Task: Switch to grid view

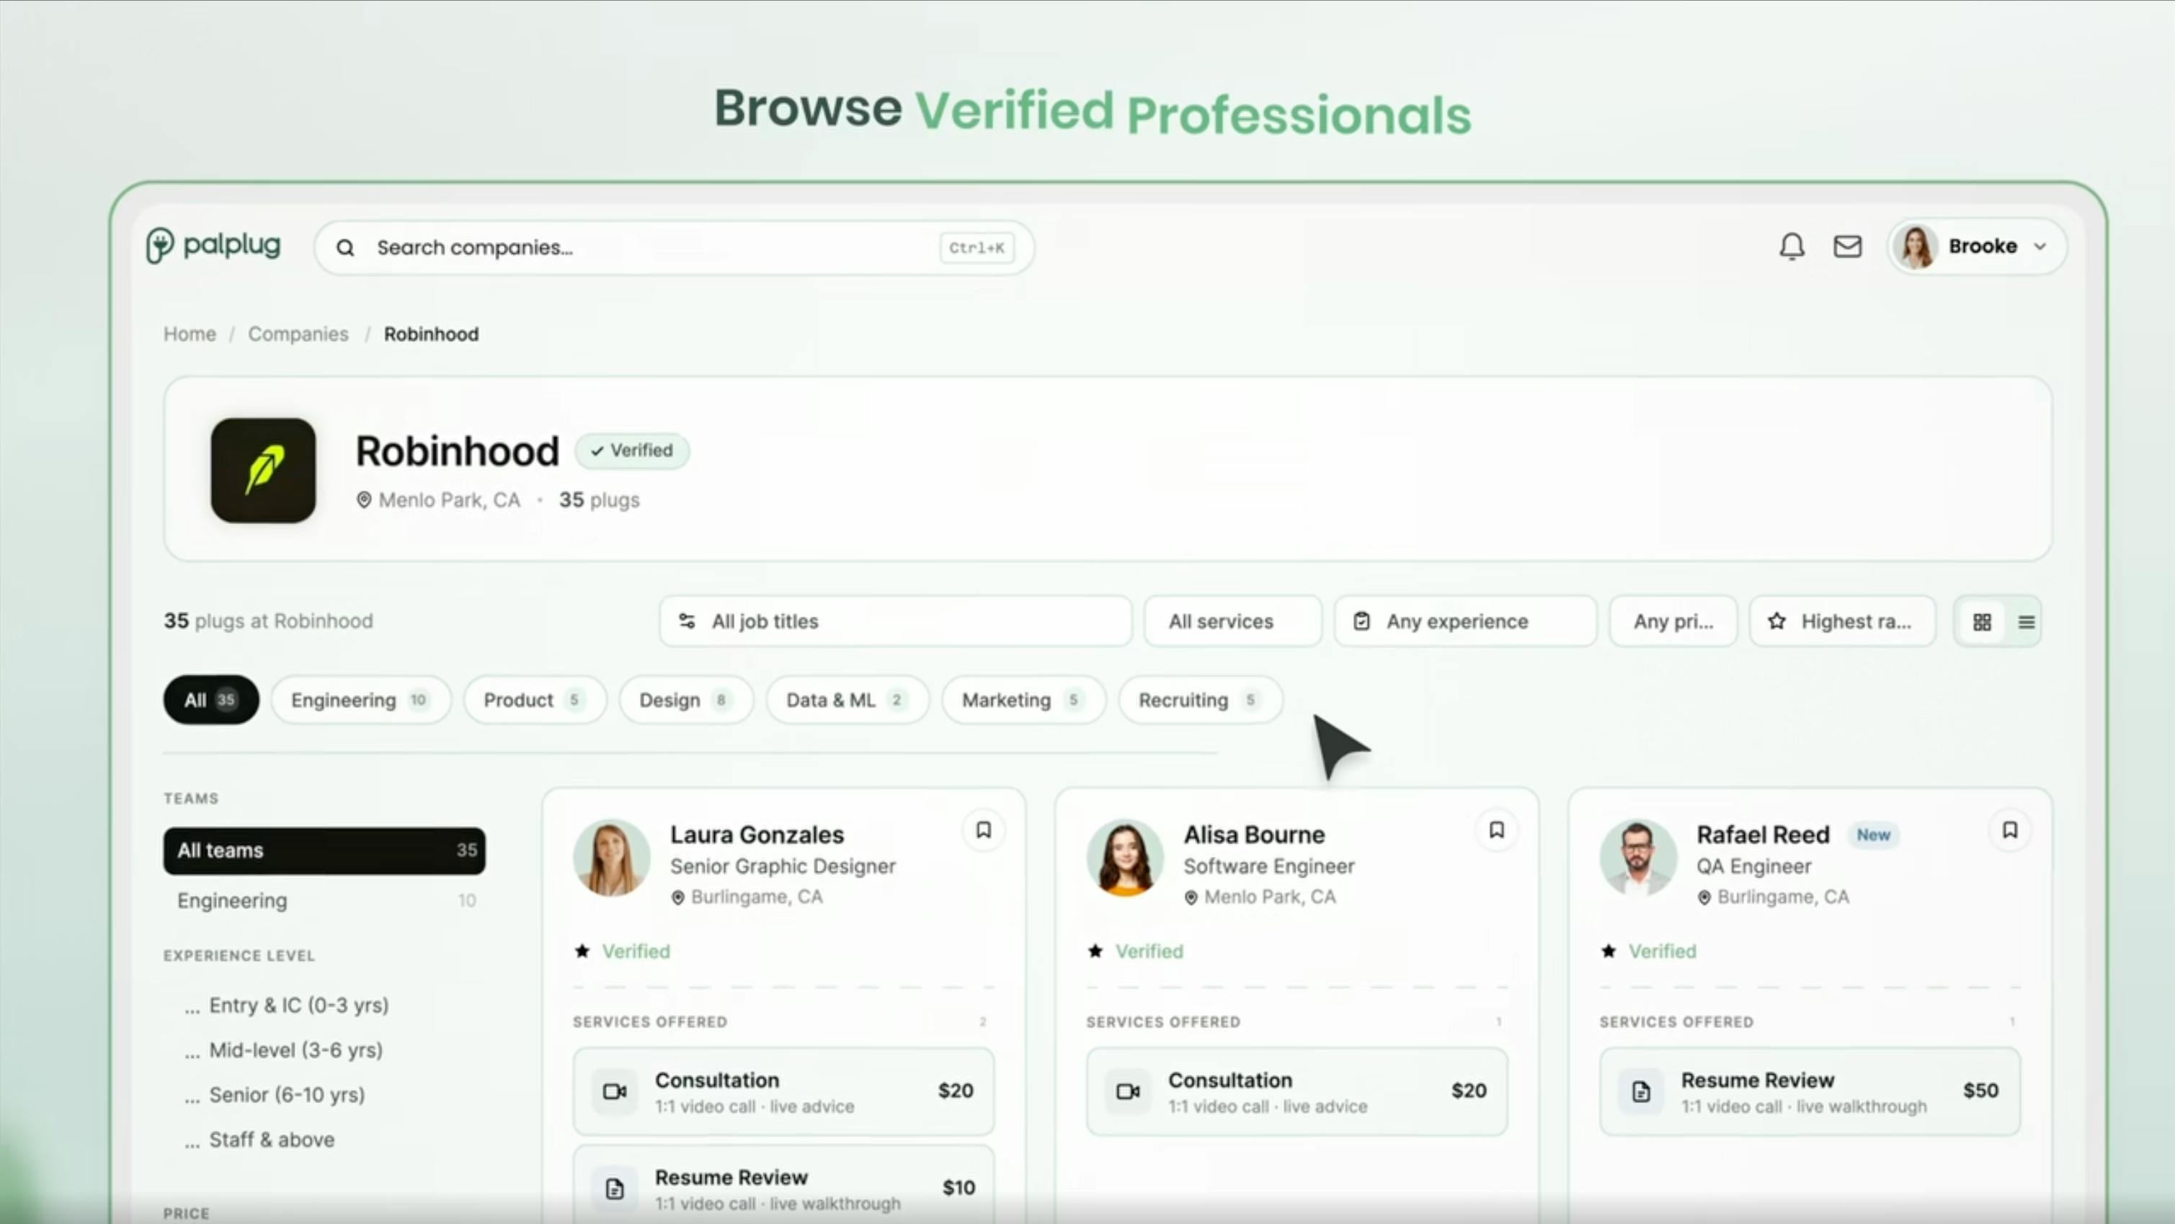Action: pos(1982,623)
